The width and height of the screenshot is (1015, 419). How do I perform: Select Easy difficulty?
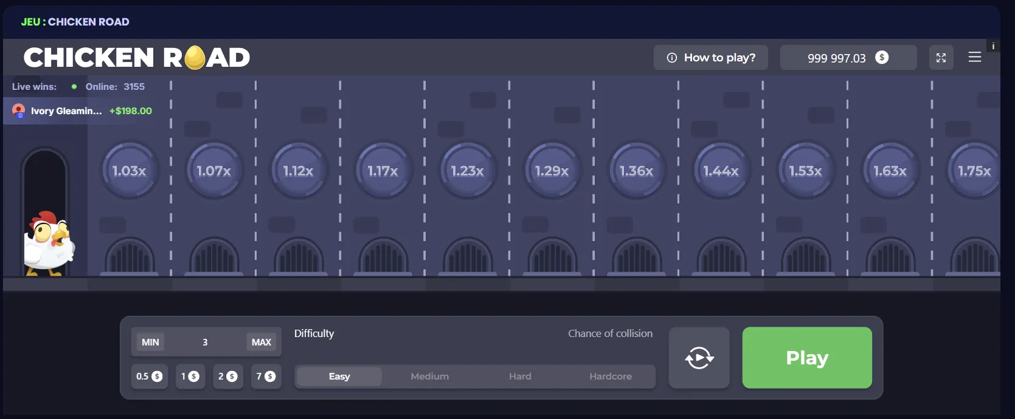[x=339, y=376]
